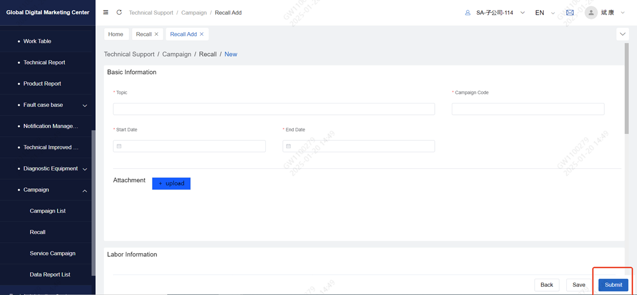Open the mail envelope icon
637x295 pixels.
569,13
